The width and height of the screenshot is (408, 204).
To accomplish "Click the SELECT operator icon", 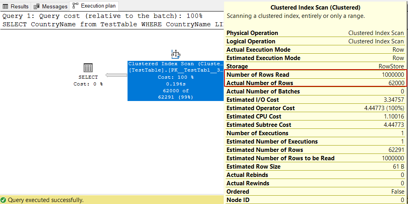I will tap(88, 68).
